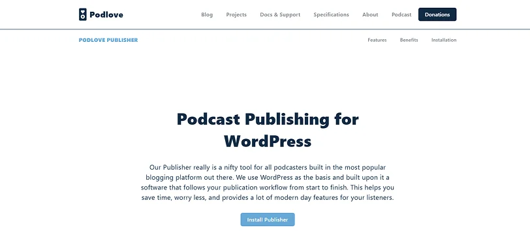Click the Podlove speaker logo icon
530x243 pixels.
(82, 14)
